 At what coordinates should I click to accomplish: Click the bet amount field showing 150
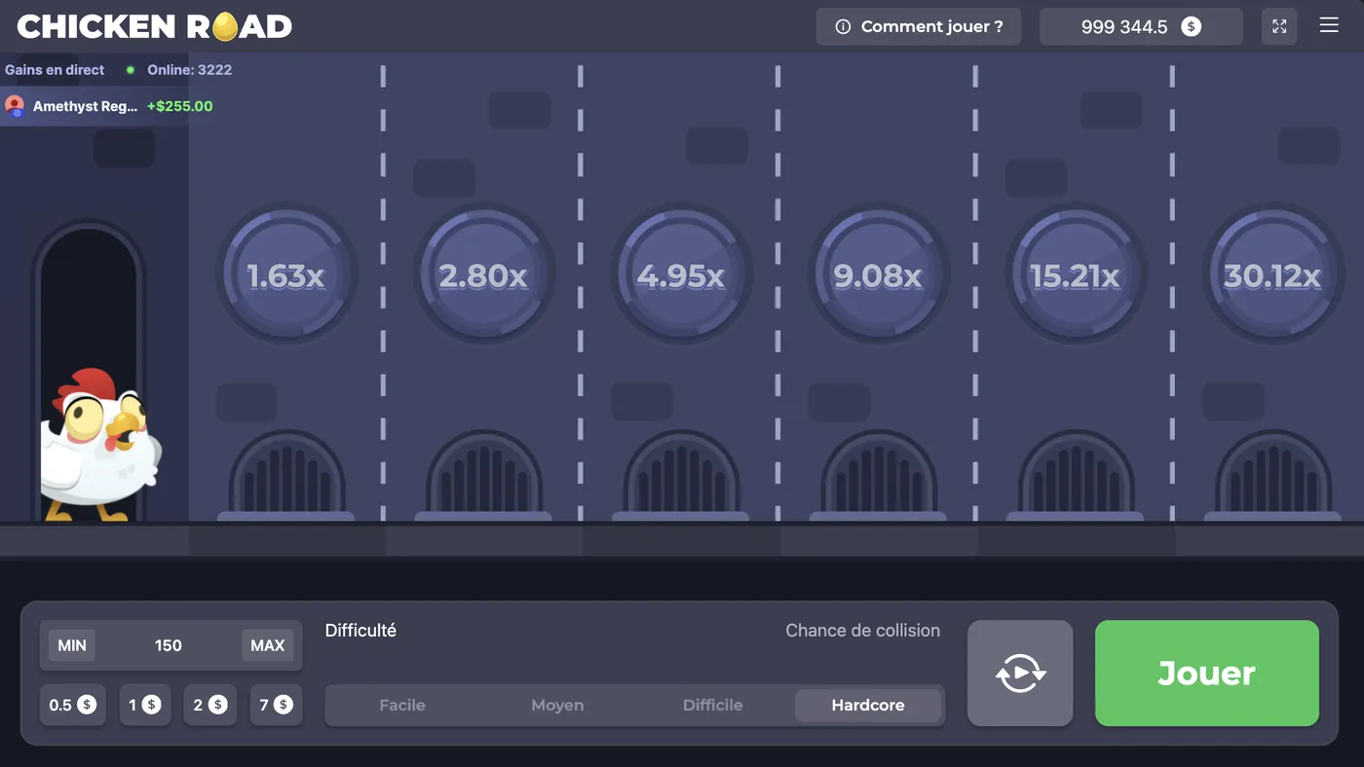click(x=168, y=644)
